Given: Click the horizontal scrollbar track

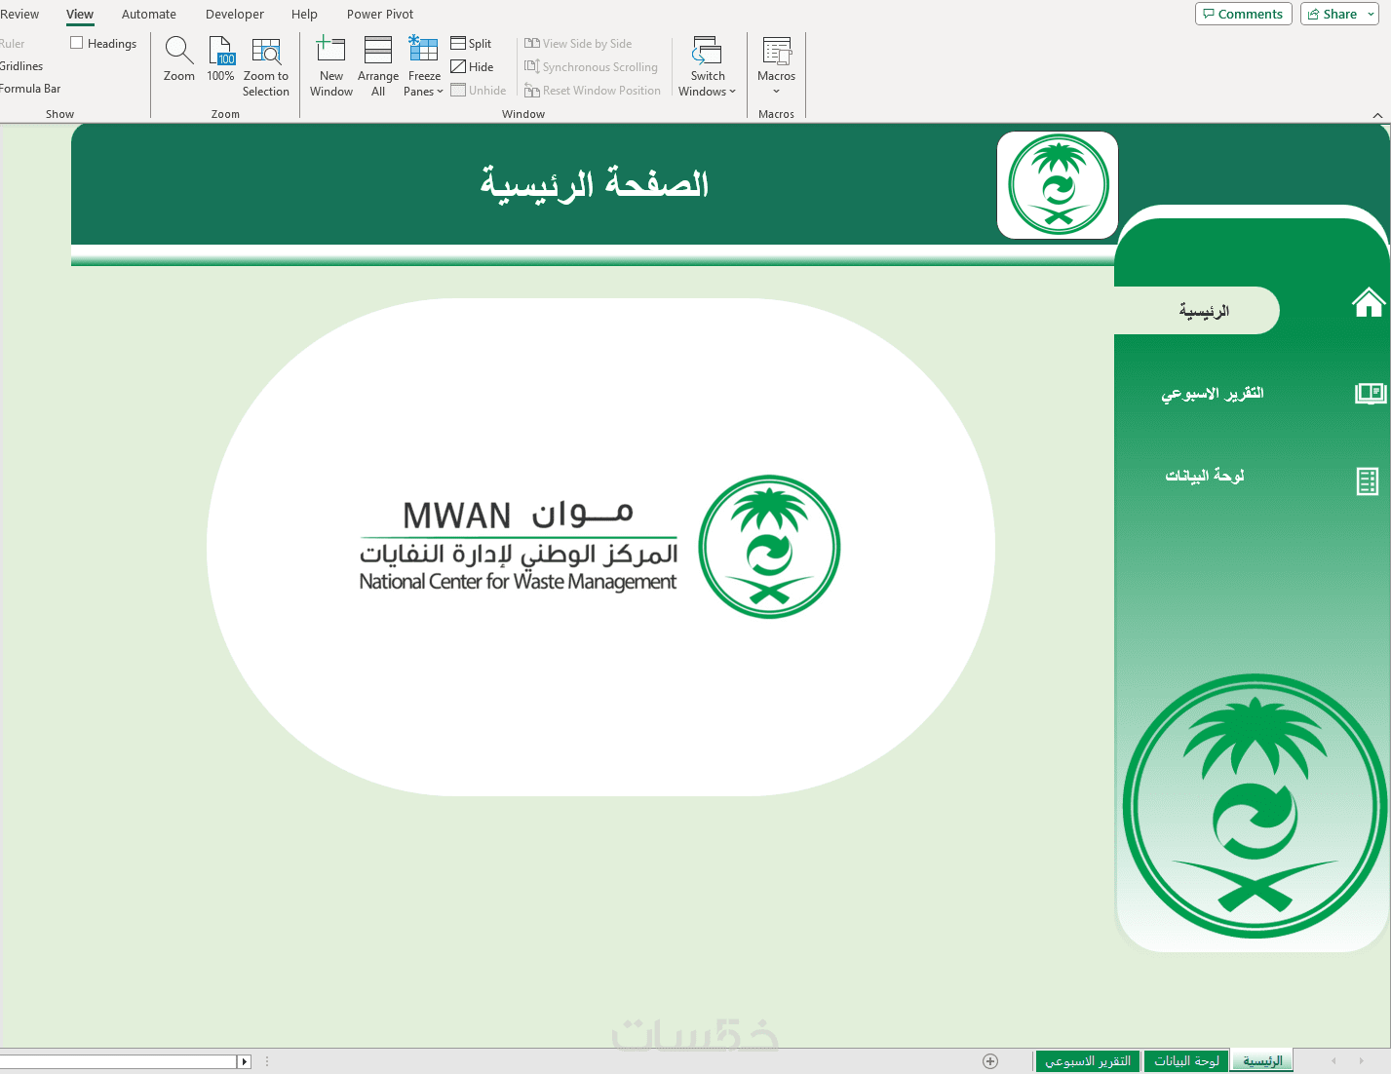Looking at the screenshot, I should tap(118, 1061).
